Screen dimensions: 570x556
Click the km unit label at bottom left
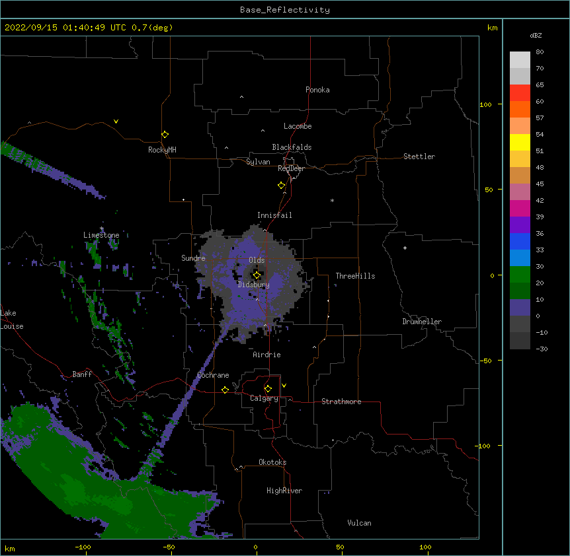(x=10, y=549)
